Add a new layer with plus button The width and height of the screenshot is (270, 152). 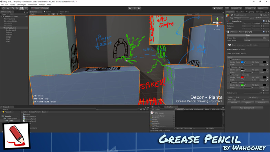coord(263,90)
